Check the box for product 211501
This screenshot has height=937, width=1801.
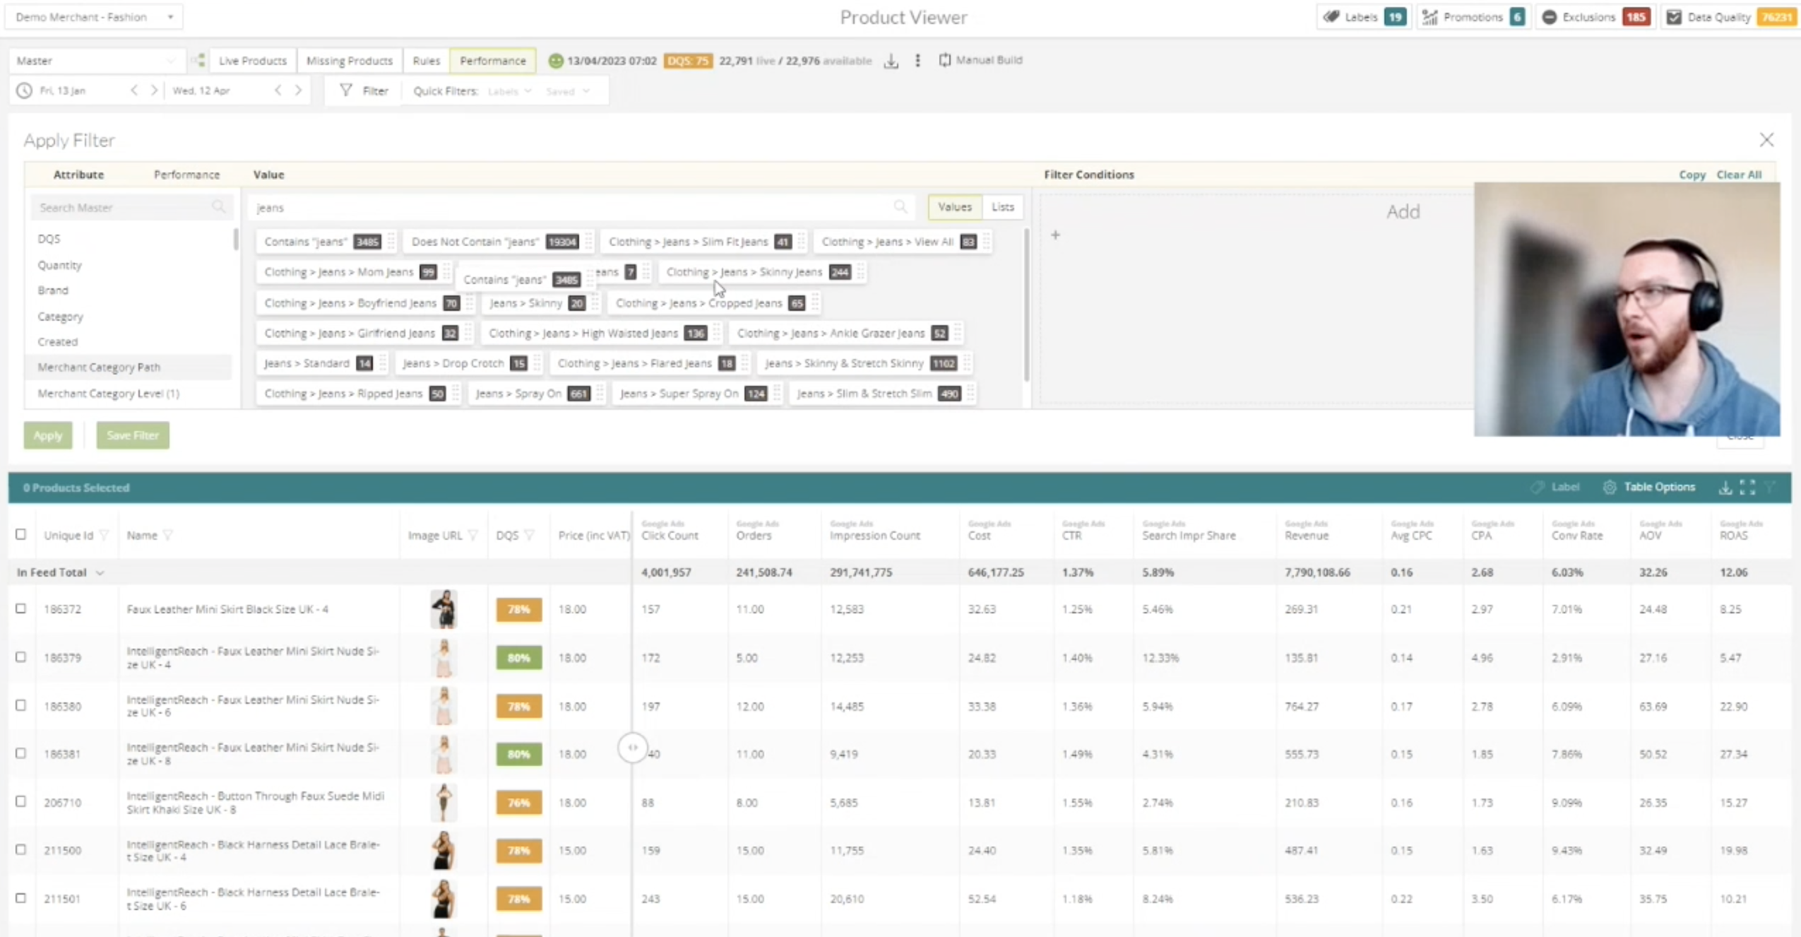point(20,898)
